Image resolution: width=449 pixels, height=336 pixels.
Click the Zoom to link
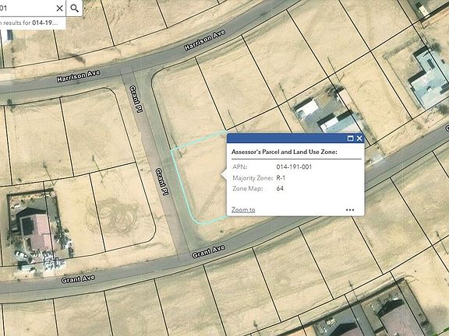coord(243,210)
